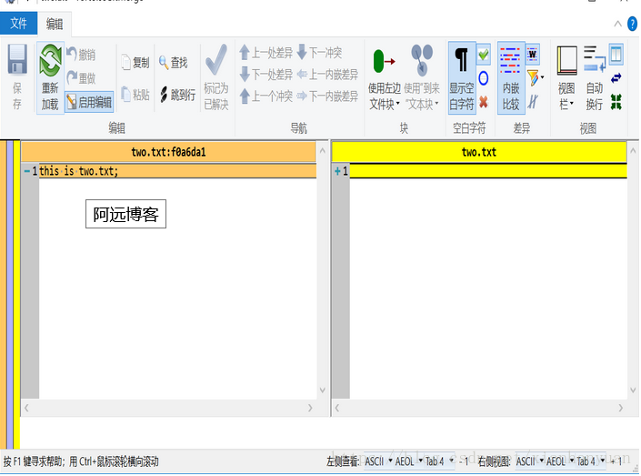Image resolution: width=641 pixels, height=476 pixels.
Task: Go to next conflict (下一冲突)
Action: pyautogui.click(x=320, y=53)
